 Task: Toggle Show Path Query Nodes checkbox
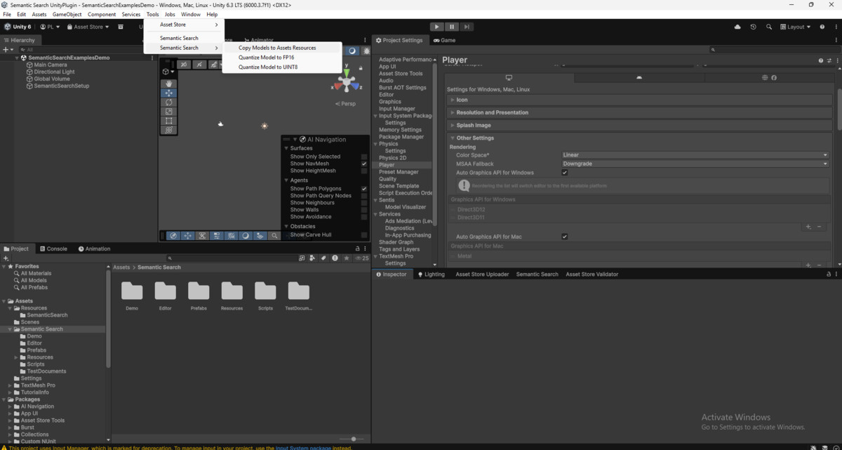coord(364,196)
